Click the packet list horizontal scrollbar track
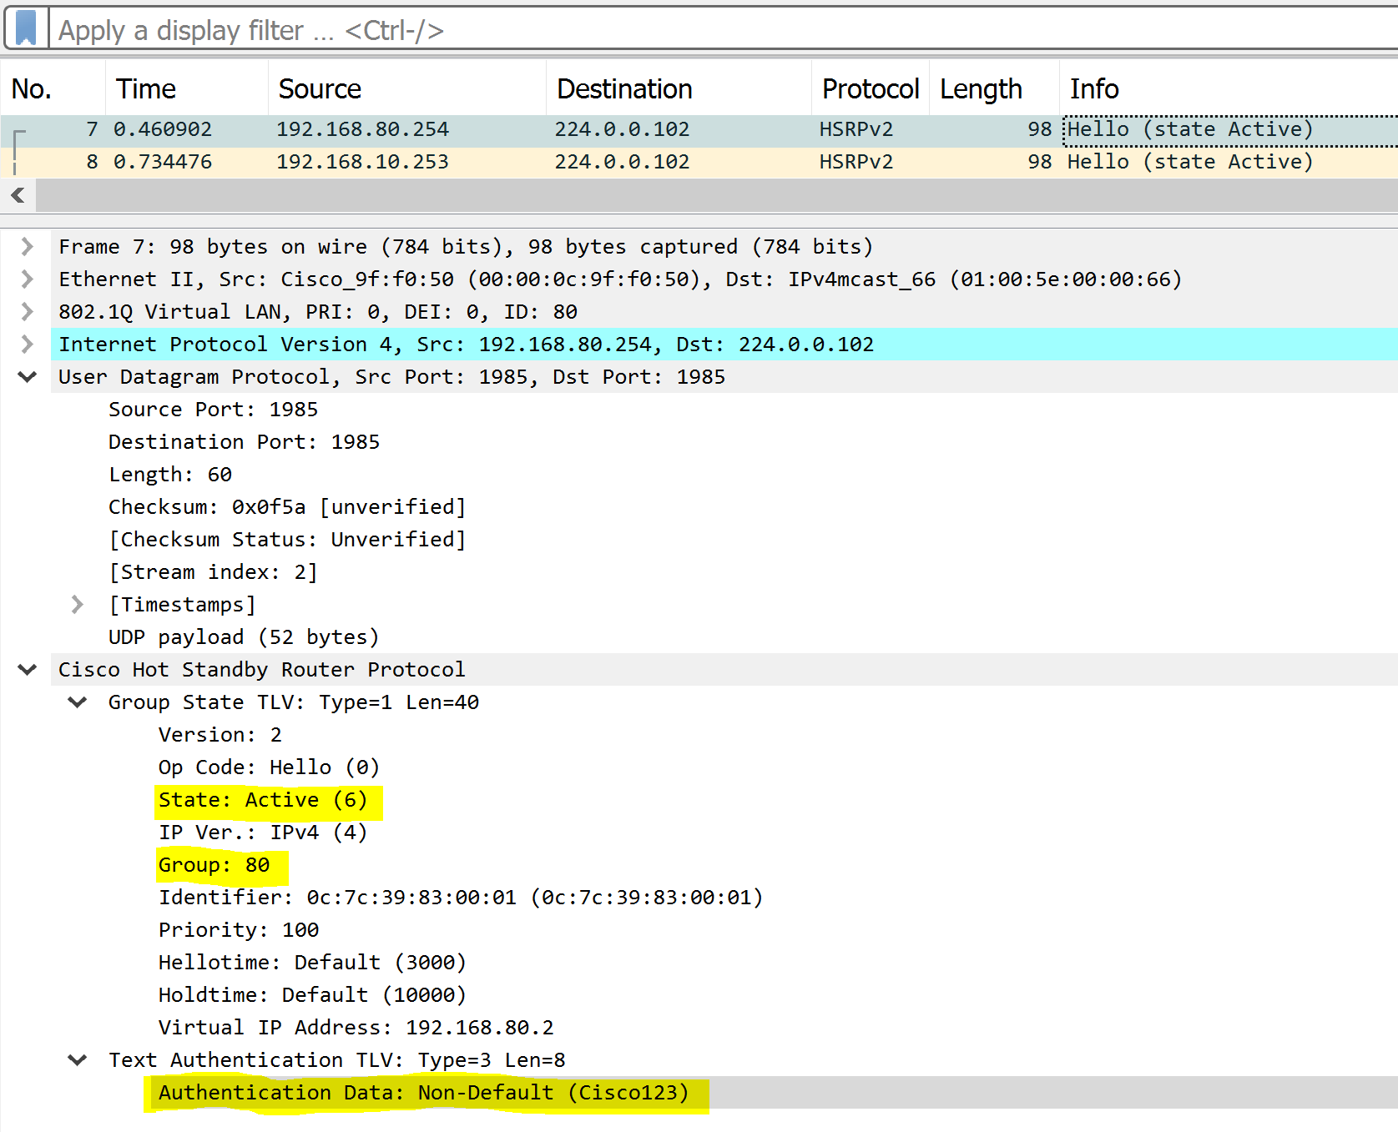Screen dimensions: 1398x1132 tap(716, 195)
